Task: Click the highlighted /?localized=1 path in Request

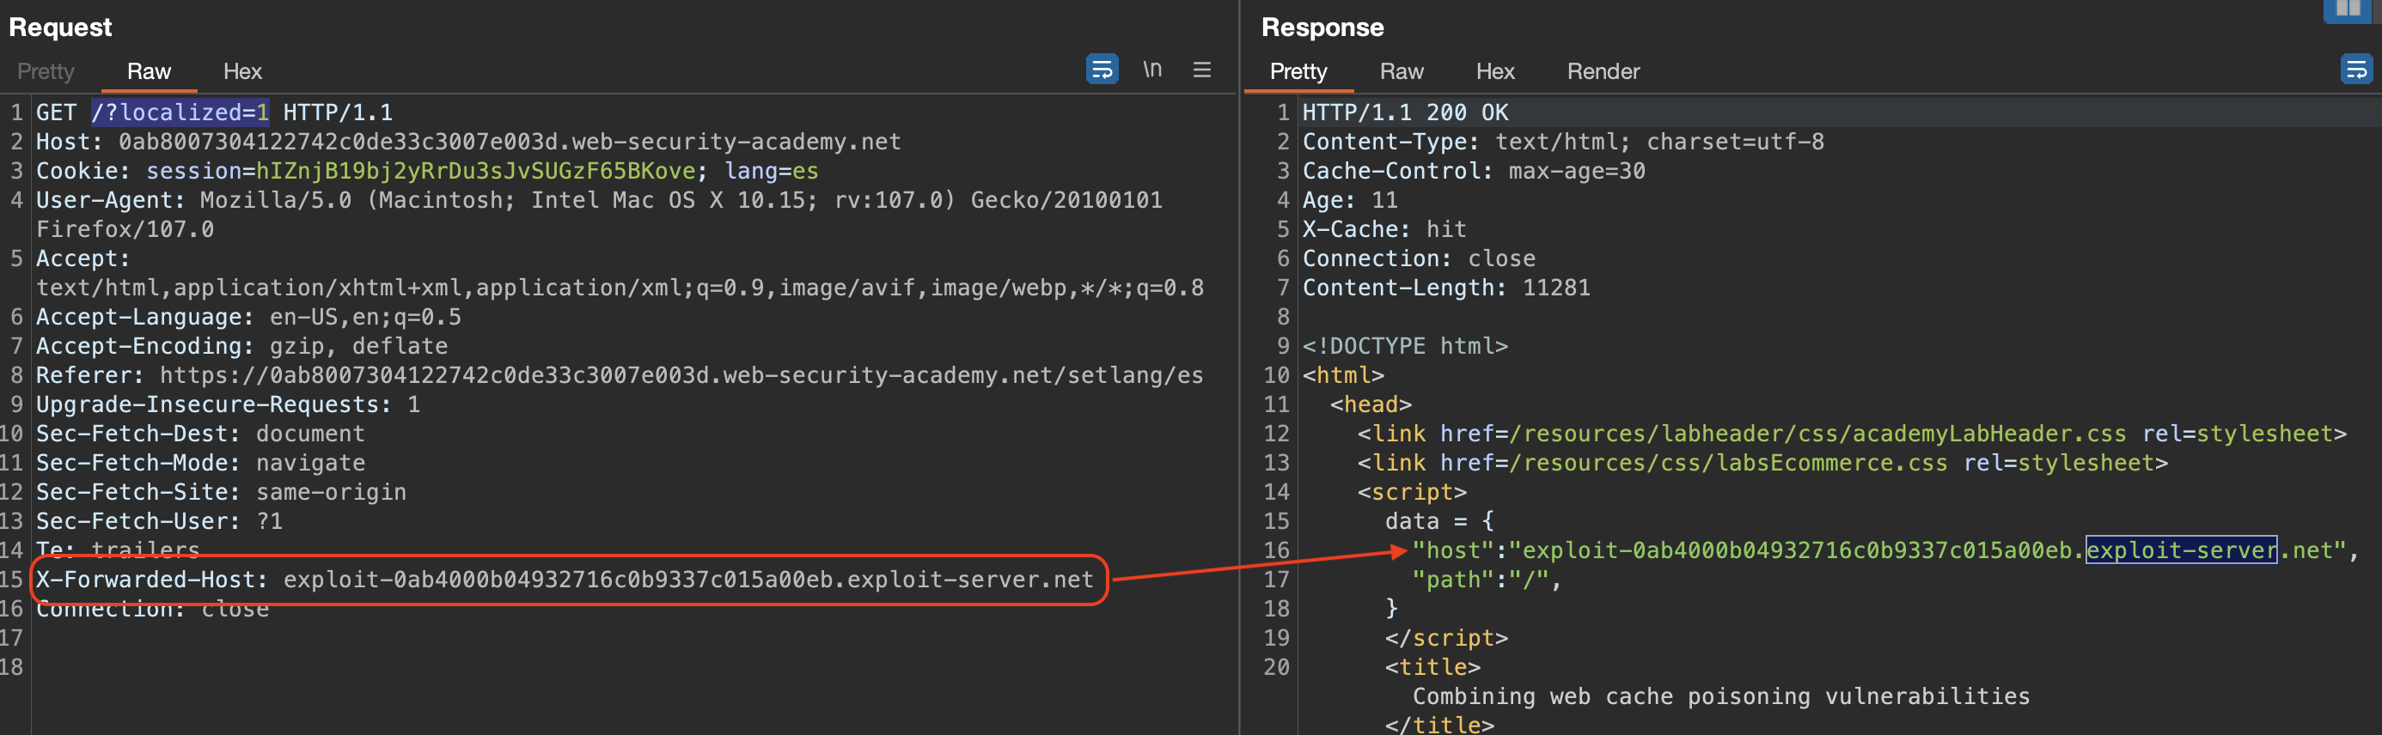Action: coord(180,112)
